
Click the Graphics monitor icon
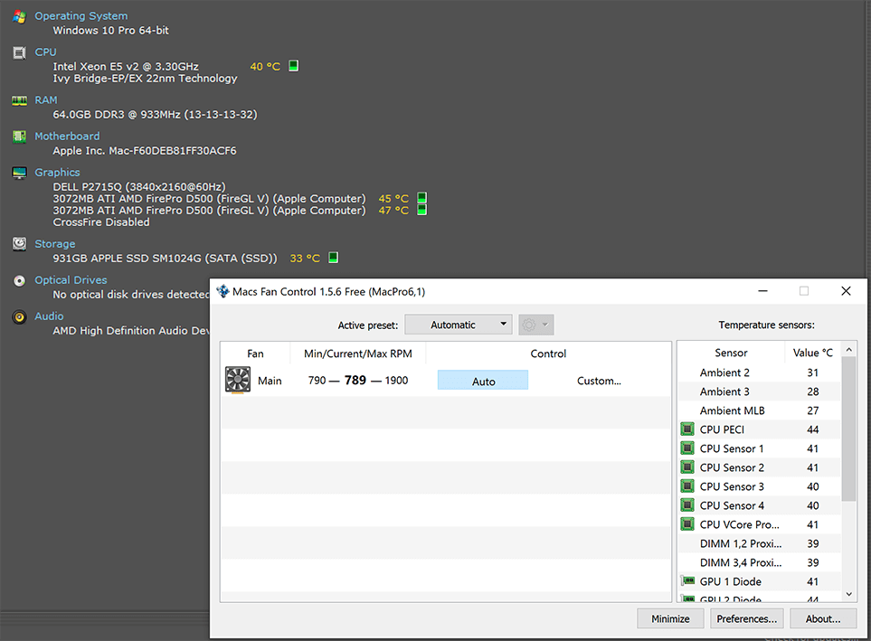(19, 174)
